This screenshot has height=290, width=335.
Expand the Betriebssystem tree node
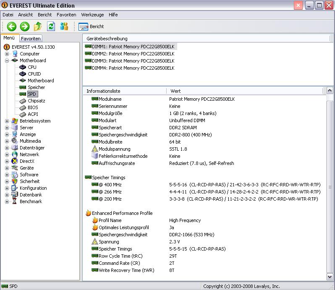(x=7, y=121)
